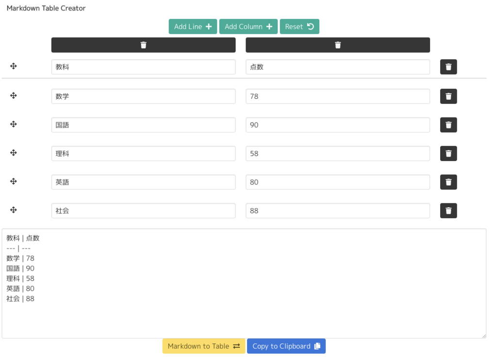Image resolution: width=497 pixels, height=357 pixels.
Task: Grab the move handle for the 理科 row
Action: click(13, 153)
